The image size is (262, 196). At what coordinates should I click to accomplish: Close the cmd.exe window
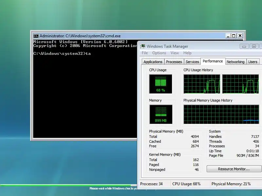240,36
